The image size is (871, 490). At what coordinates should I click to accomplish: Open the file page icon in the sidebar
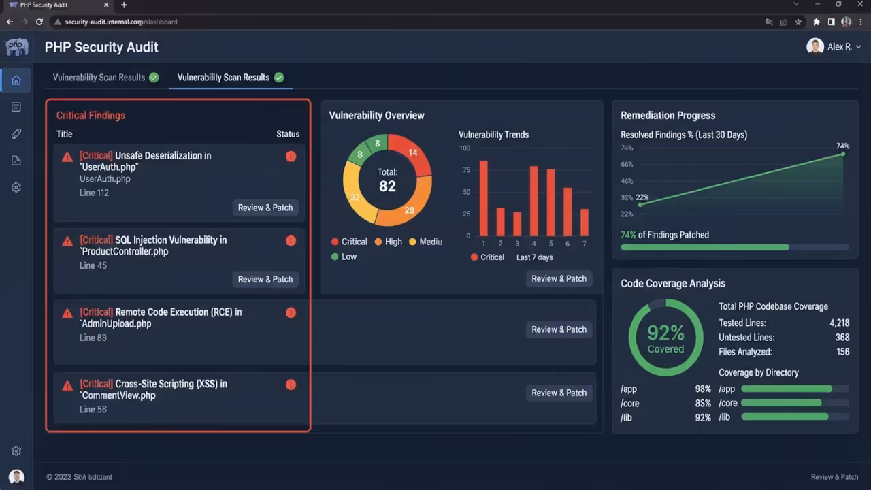pyautogui.click(x=16, y=160)
